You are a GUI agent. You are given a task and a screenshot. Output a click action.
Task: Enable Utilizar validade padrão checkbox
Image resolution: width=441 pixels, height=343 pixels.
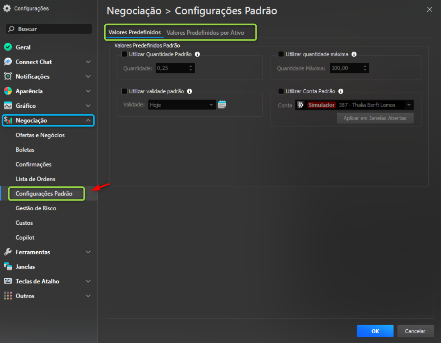pyautogui.click(x=124, y=91)
